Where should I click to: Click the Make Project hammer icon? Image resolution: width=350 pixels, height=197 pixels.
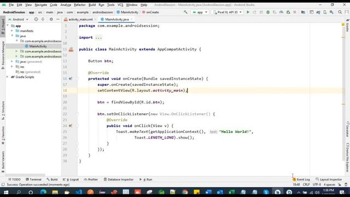(x=185, y=12)
